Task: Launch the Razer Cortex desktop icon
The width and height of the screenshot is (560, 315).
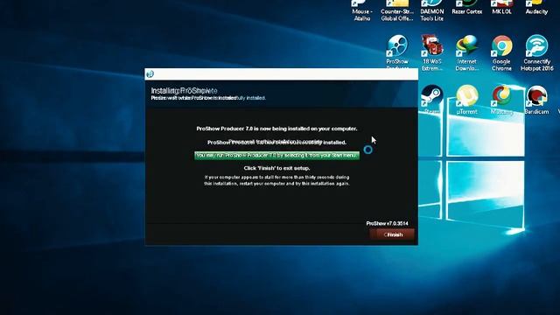Action: 466,7
